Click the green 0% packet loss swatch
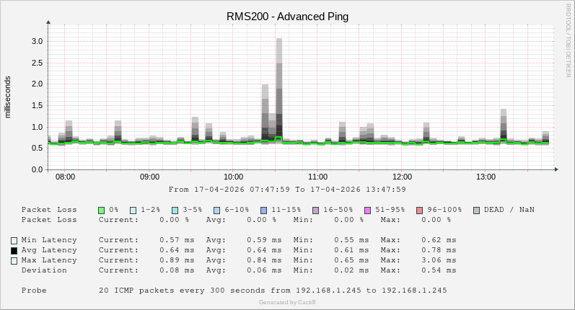575x310 pixels. 102,210
